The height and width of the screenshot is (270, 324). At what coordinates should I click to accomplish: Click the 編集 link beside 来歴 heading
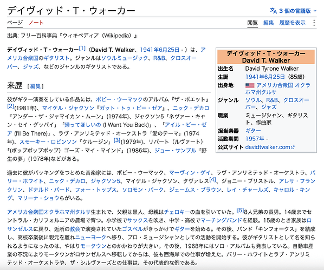35,86
